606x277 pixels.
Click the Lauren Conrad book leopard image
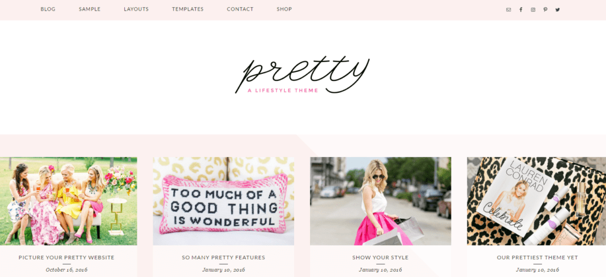coord(536,201)
